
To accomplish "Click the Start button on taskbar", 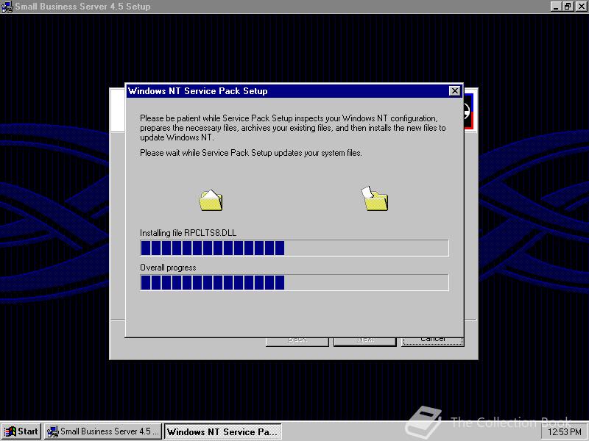I will coord(21,431).
